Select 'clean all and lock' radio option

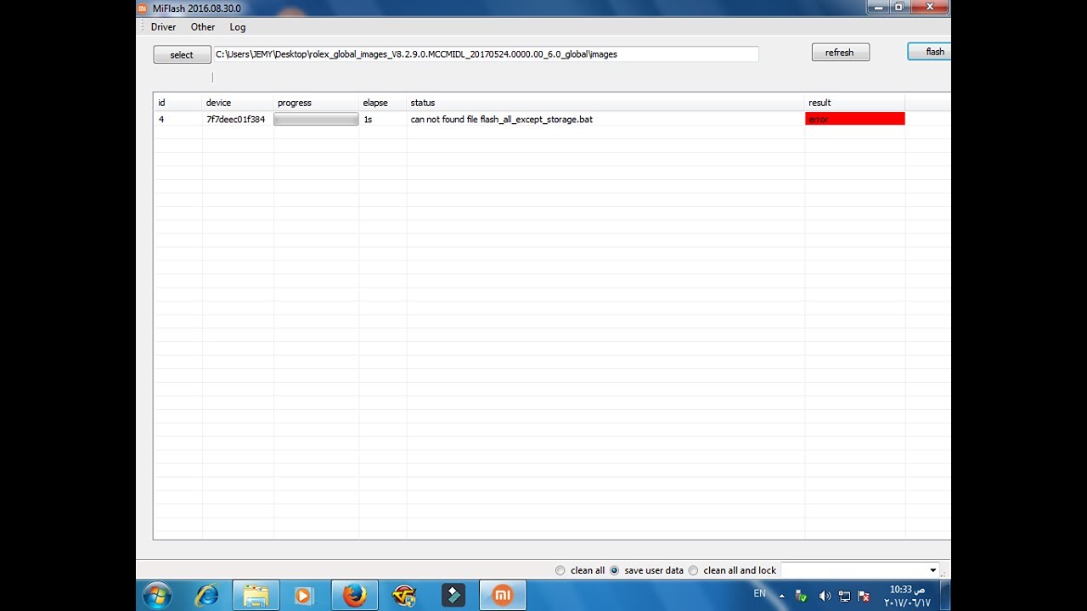pos(732,570)
